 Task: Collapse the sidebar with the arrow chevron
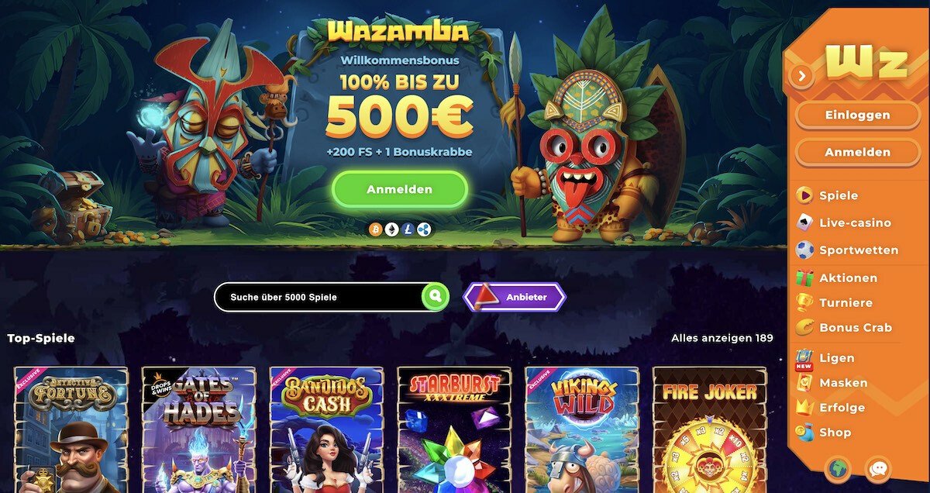pos(801,75)
